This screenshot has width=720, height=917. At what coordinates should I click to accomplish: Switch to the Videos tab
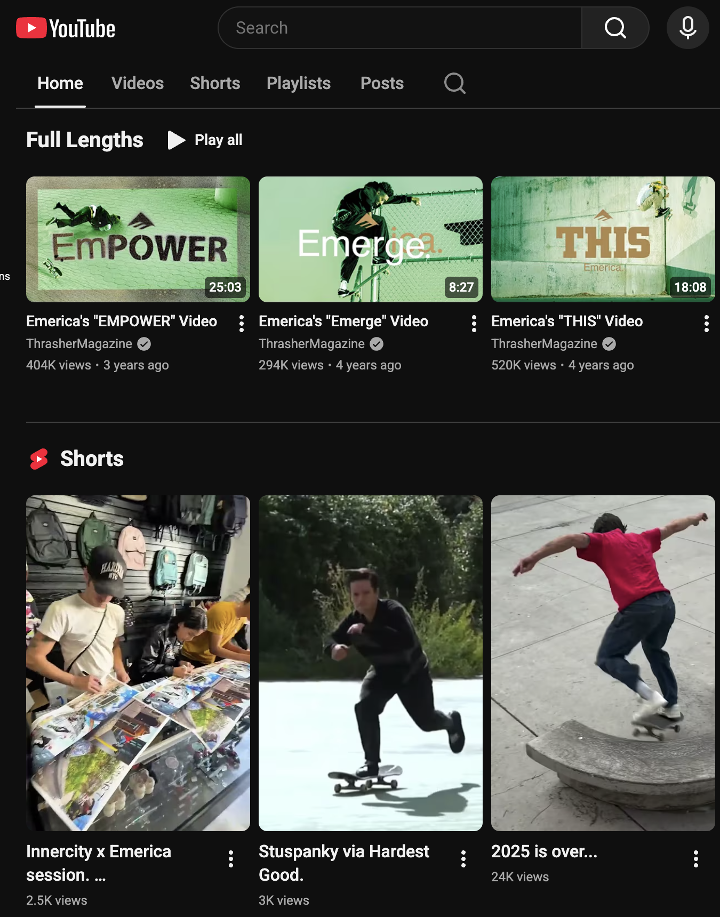138,83
